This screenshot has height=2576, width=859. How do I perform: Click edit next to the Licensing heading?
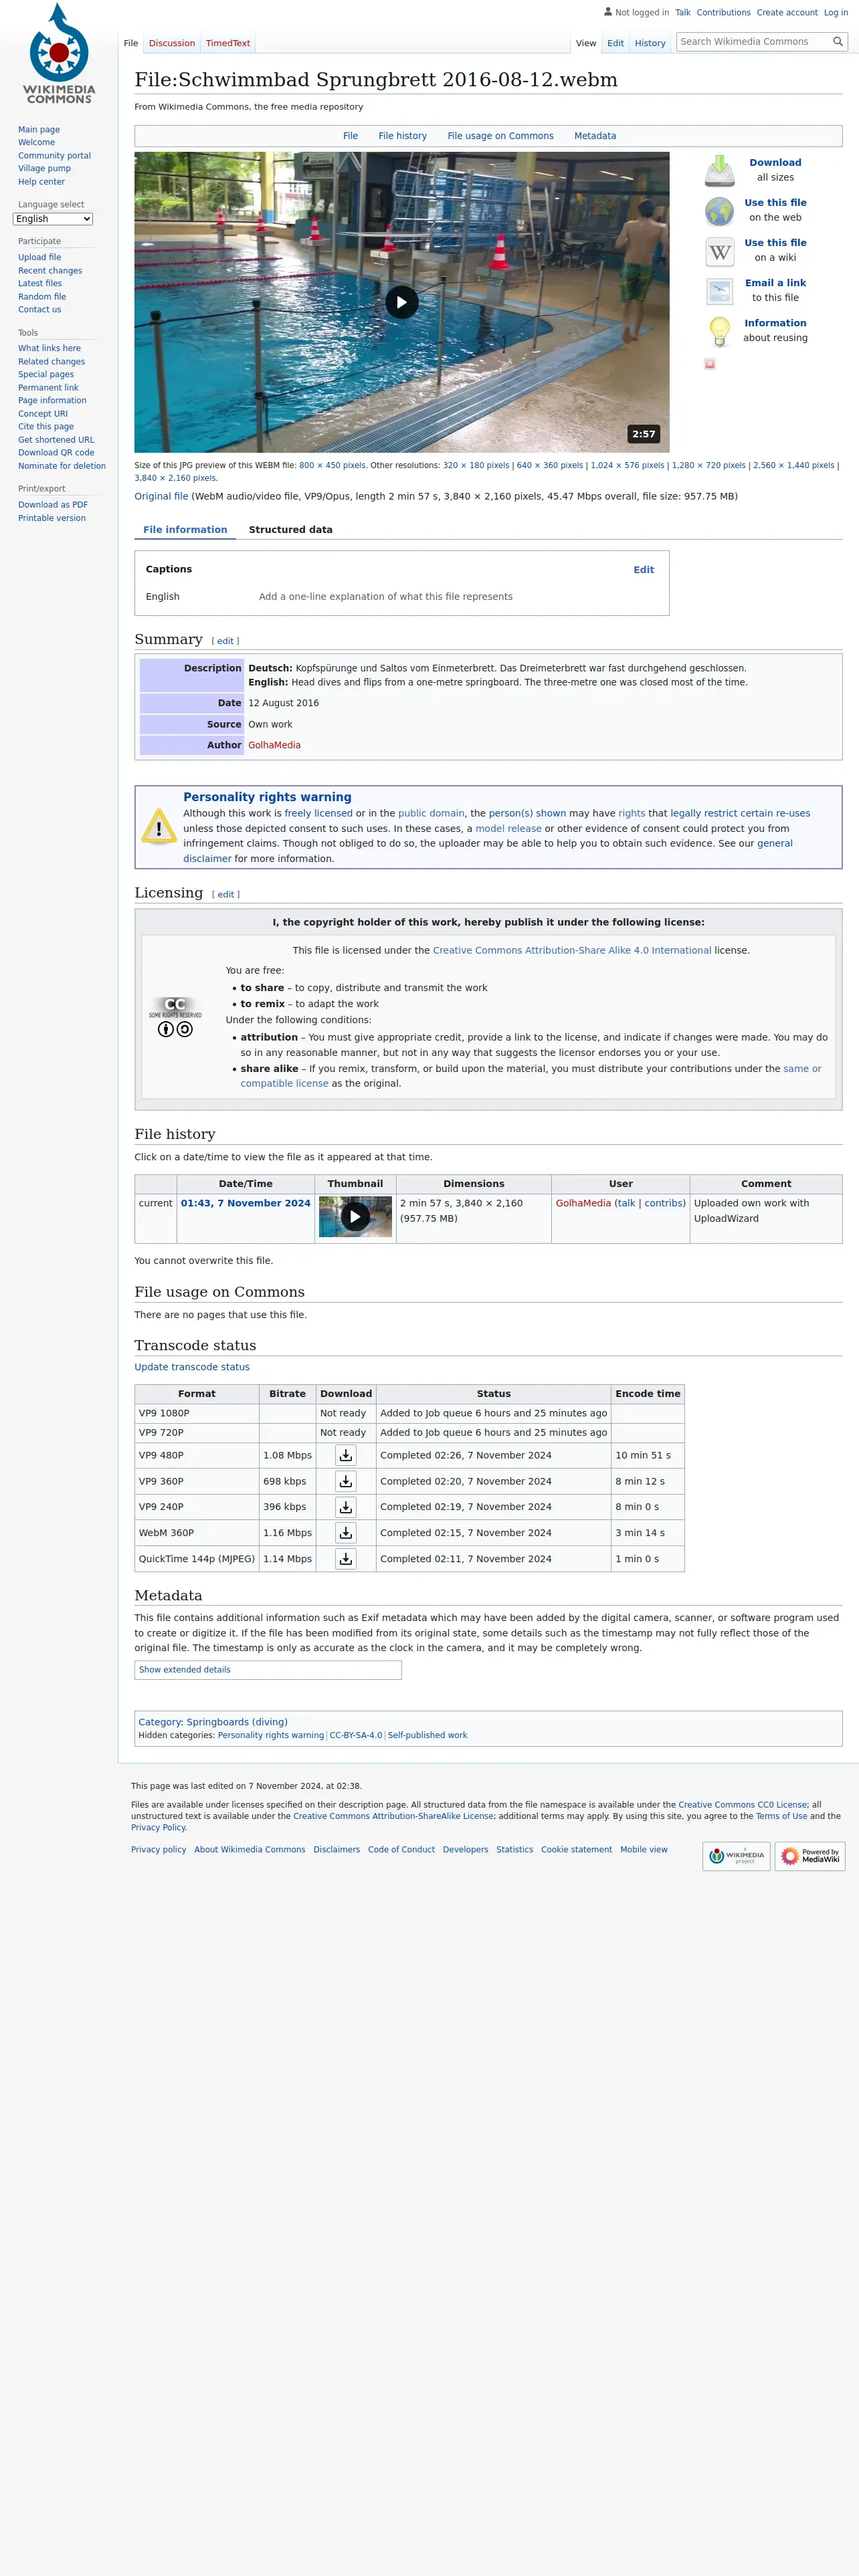coord(227,895)
